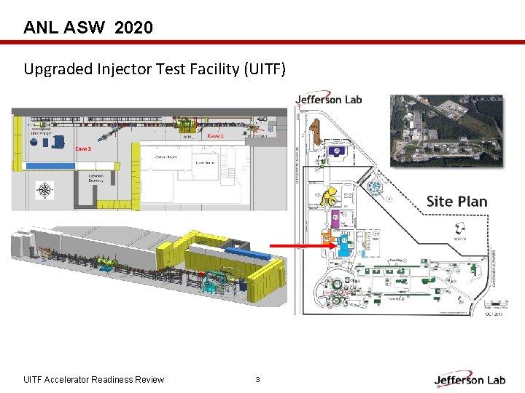Click the Jefferson Lab logo above the site map
Image resolution: width=525 pixels, height=393 pixels.
tap(328, 98)
